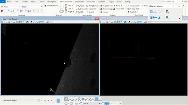188x105 pixels.
Task: Switch to the Analysis ribbon tab
Action: click(x=111, y=2)
